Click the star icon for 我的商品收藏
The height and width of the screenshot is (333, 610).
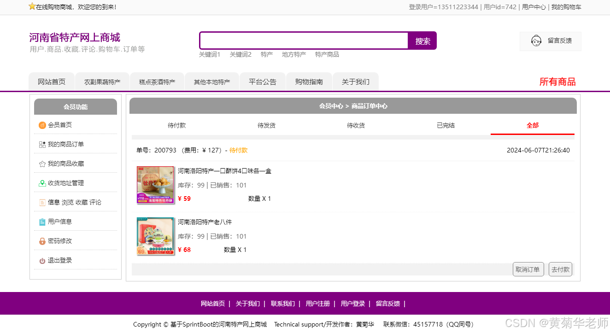pyautogui.click(x=42, y=164)
